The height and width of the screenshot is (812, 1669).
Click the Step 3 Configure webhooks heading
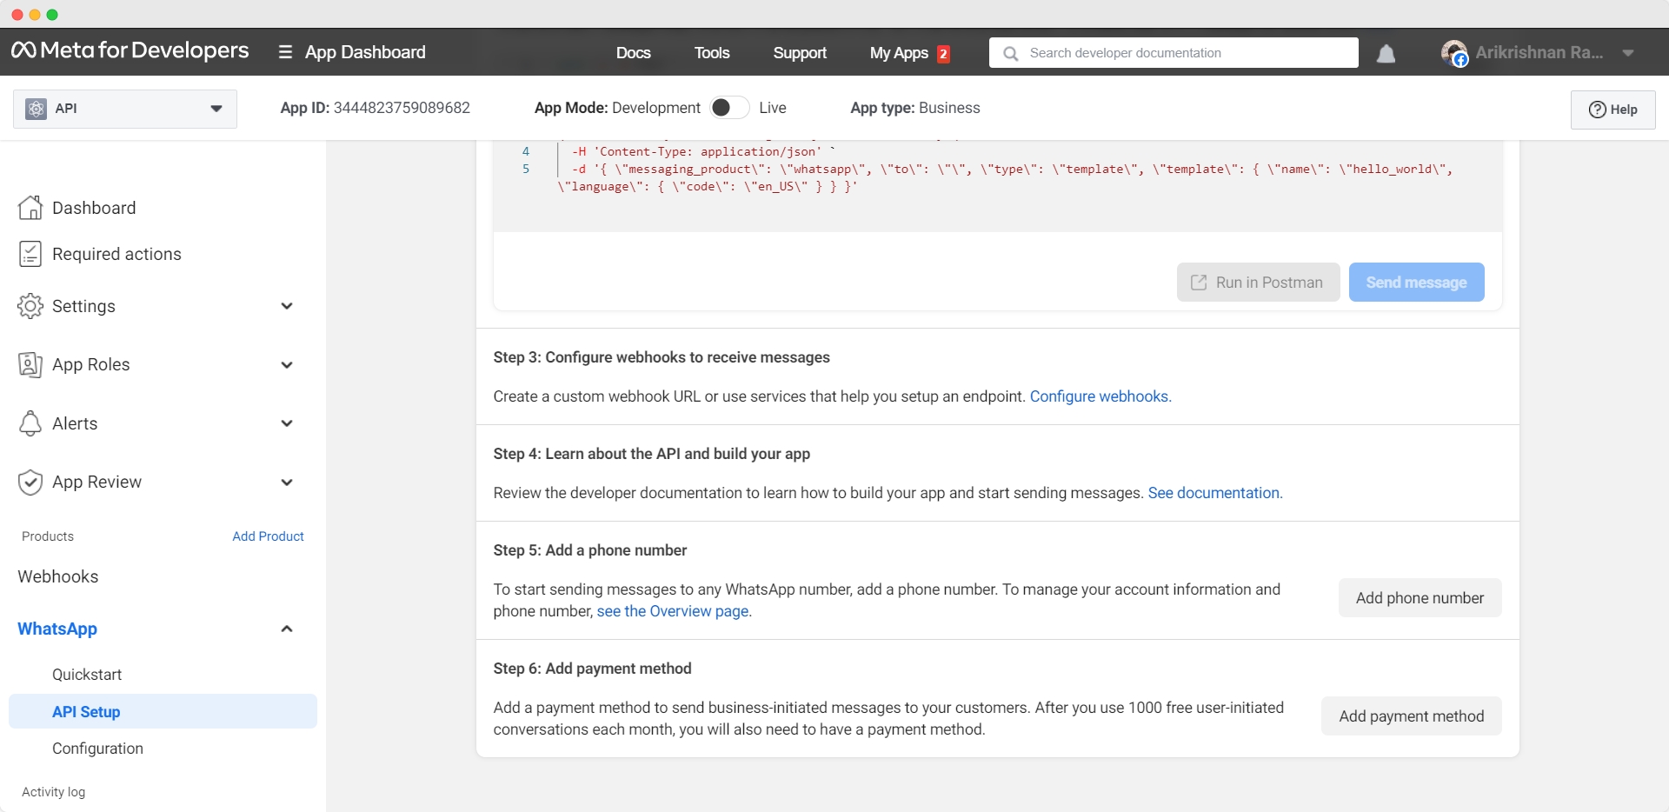[x=662, y=357]
